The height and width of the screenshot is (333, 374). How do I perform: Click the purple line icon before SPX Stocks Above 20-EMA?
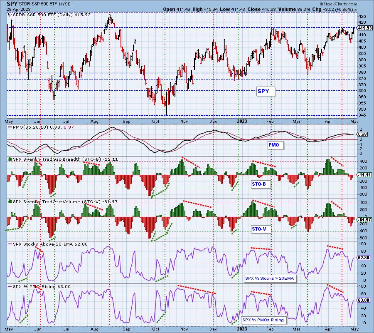10,244
